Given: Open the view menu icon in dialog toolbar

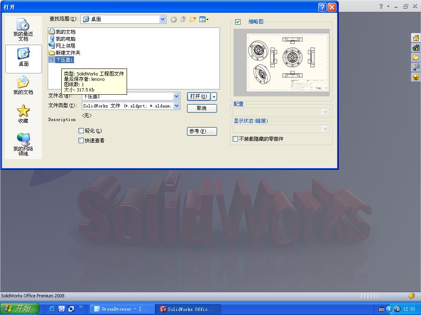Looking at the screenshot, I should 204,19.
